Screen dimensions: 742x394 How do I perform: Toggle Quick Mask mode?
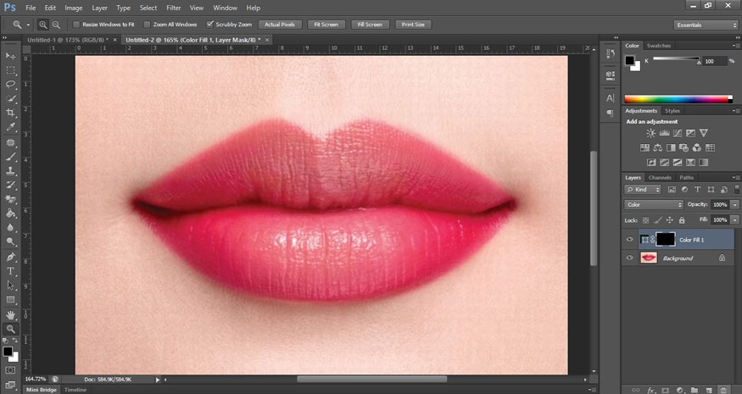click(10, 370)
